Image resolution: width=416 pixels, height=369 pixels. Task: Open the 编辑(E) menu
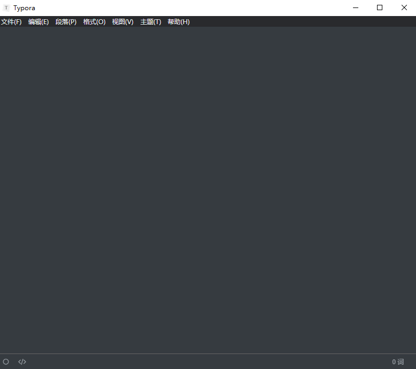(38, 22)
